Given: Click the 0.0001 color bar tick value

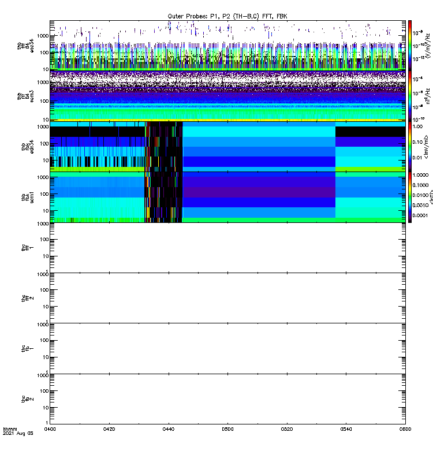Looking at the screenshot, I should coord(420,215).
